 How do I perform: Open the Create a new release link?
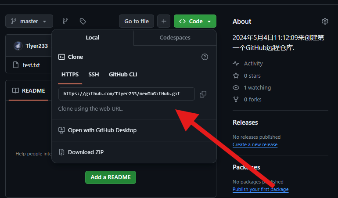pos(255,145)
